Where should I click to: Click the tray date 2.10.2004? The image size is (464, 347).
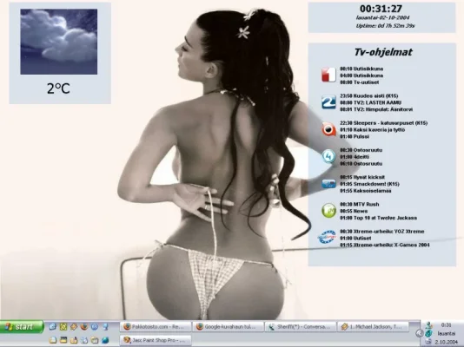click(447, 342)
